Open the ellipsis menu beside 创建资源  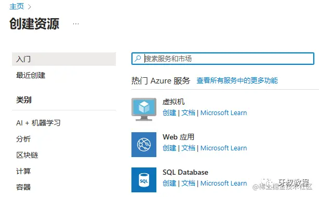(x=76, y=24)
